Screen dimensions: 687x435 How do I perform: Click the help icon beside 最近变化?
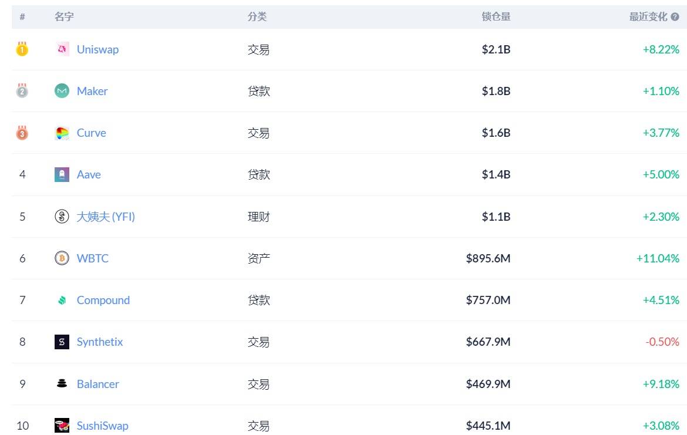[x=675, y=16]
